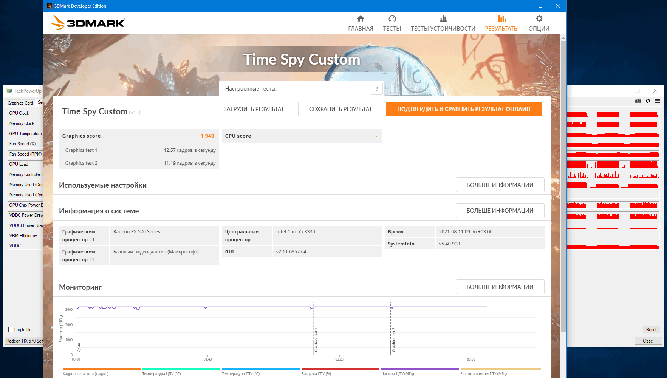Open GPU Load sensor in TechPowerUp
667x378 pixels.
point(25,164)
